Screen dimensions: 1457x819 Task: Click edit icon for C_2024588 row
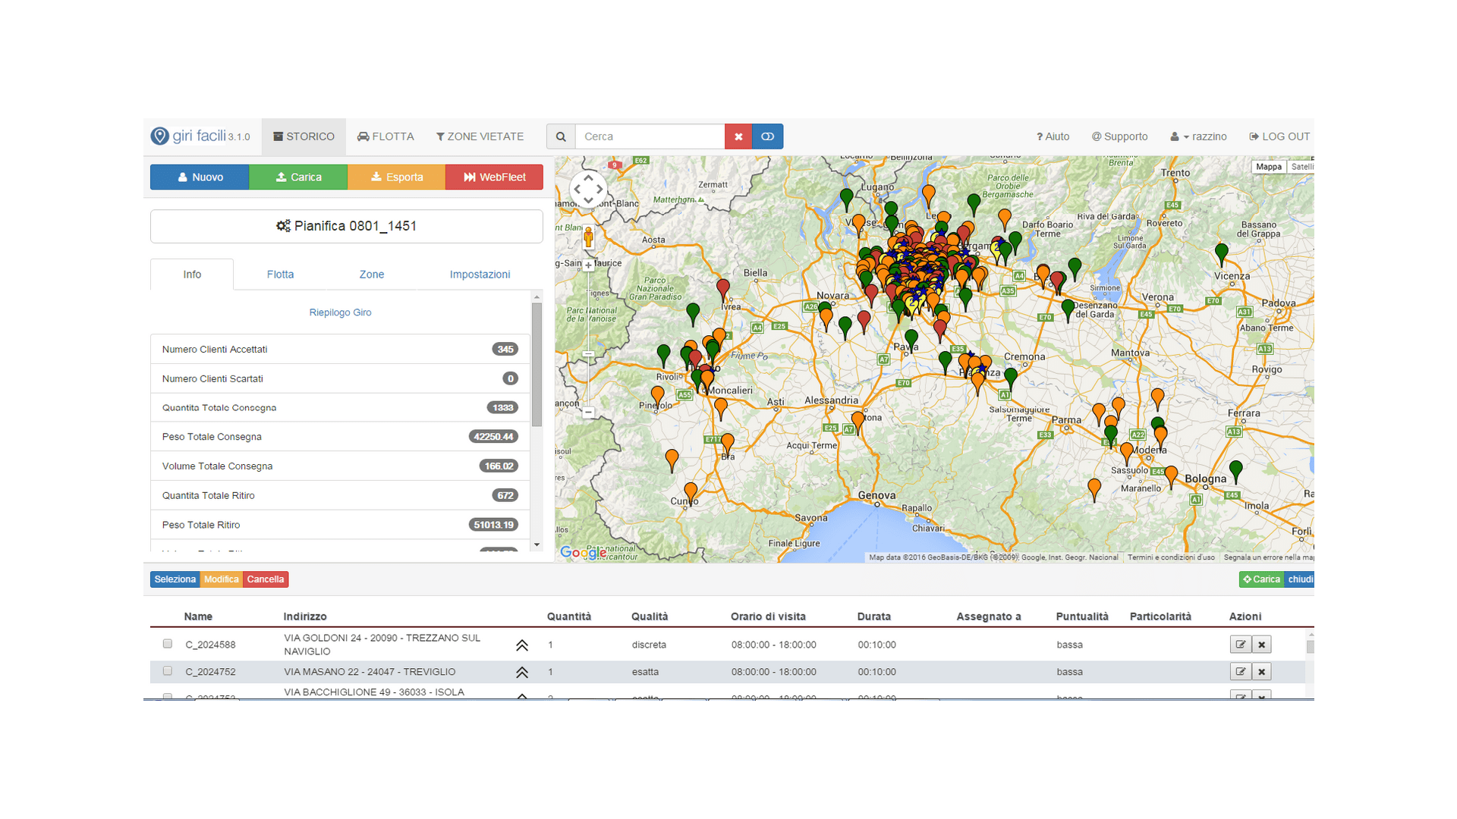point(1240,645)
